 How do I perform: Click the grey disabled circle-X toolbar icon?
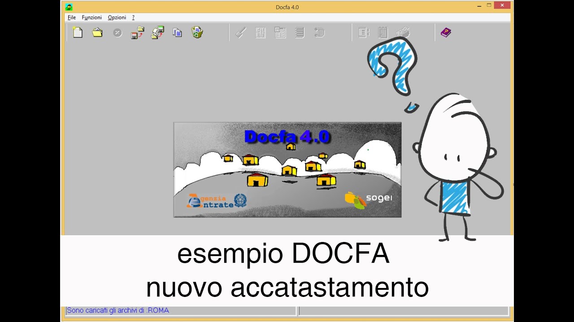(x=117, y=33)
